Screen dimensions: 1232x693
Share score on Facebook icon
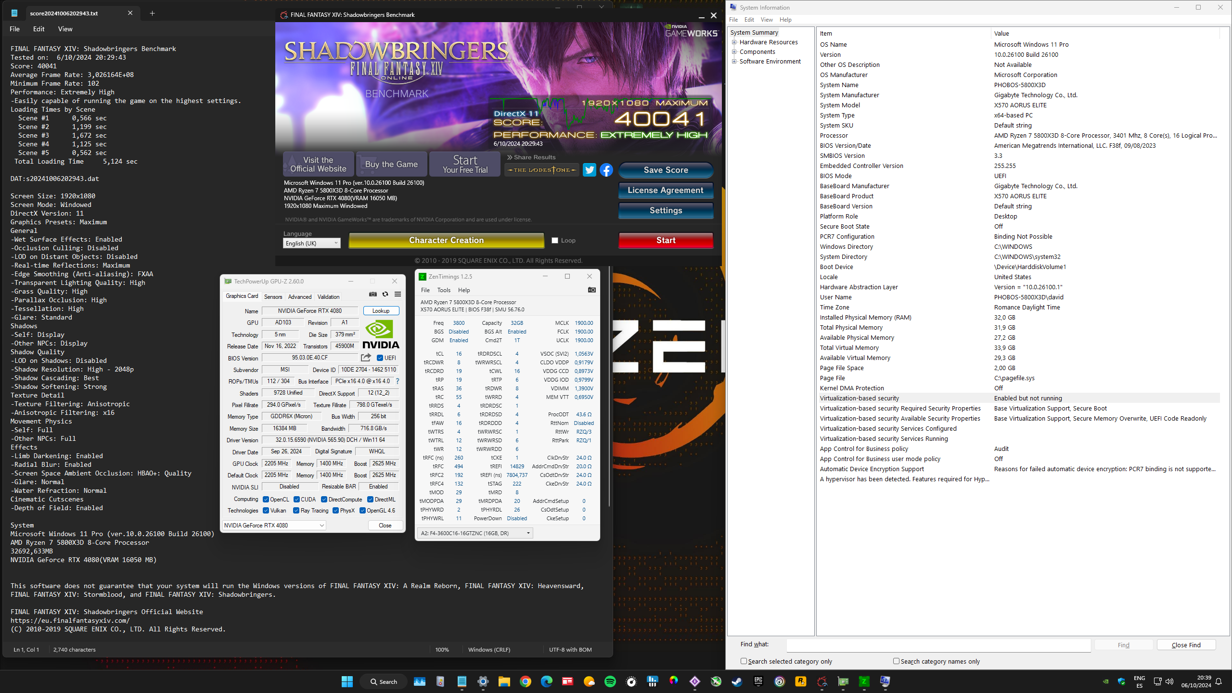(606, 170)
